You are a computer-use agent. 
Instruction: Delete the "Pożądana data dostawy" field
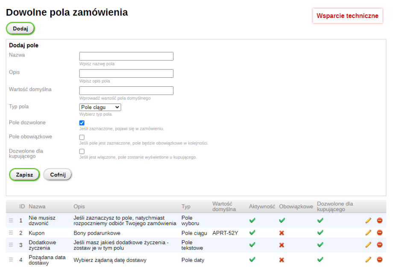tap(380, 259)
